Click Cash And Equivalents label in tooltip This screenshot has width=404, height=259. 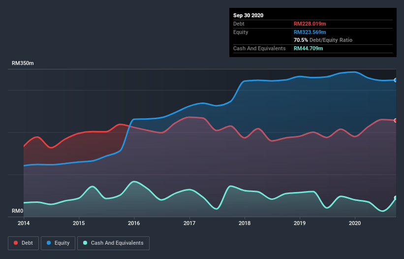pos(259,48)
